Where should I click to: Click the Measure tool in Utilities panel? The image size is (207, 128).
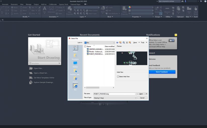pyautogui.click(x=167, y=10)
